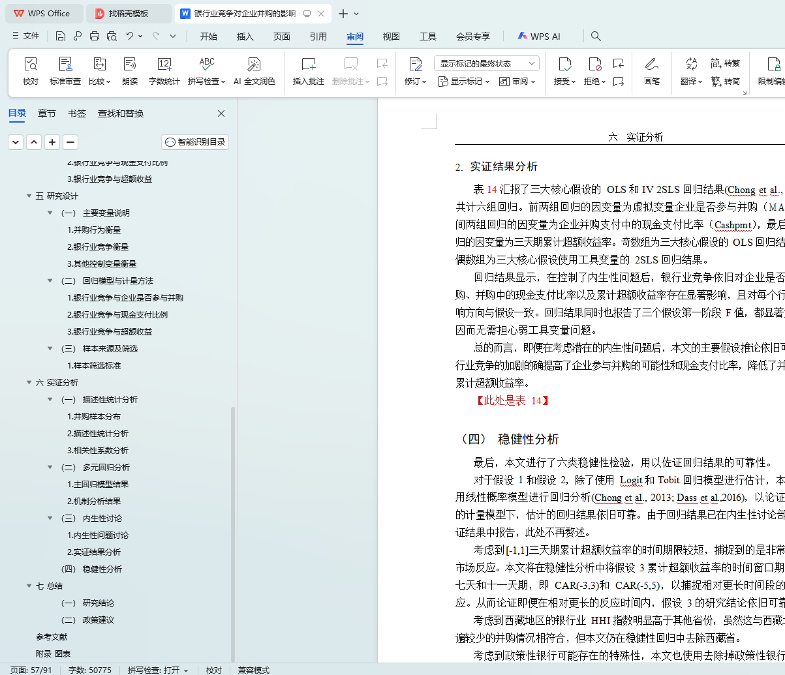The height and width of the screenshot is (675, 785).
Task: Switch to 章节 navigation tab
Action: point(47,113)
